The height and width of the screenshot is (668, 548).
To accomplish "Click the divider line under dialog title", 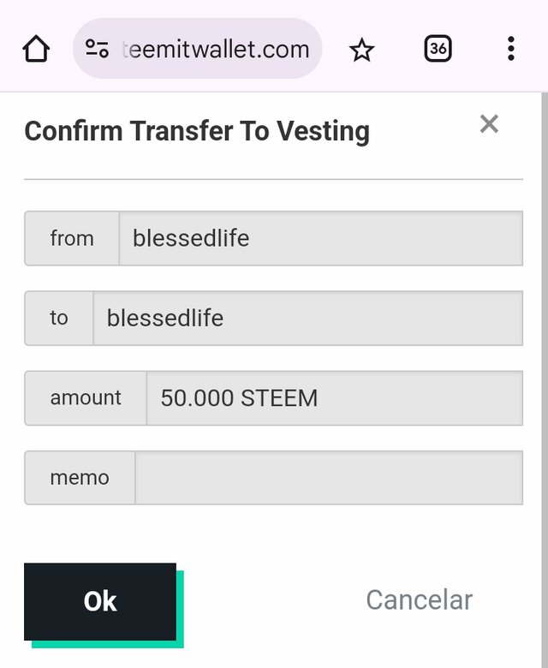I will (273, 179).
